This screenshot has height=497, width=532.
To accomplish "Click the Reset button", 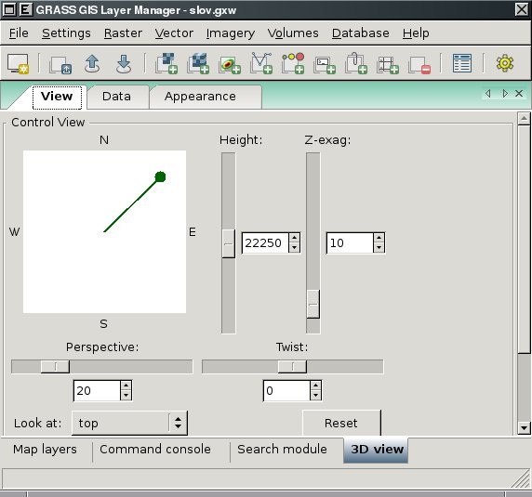I will [x=341, y=423].
